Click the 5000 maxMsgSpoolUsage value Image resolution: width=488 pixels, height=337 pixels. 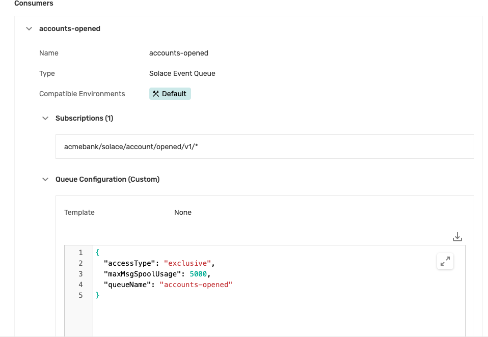coord(198,274)
